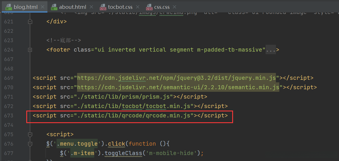Click line number 623 in gutter
The width and height of the screenshot is (339, 161).
[x=9, y=40]
